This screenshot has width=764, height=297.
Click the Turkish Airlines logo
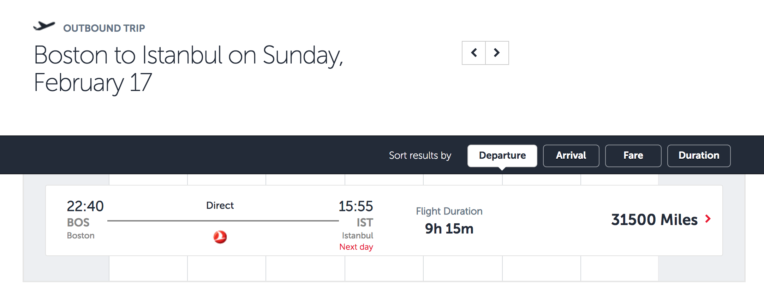coord(220,237)
